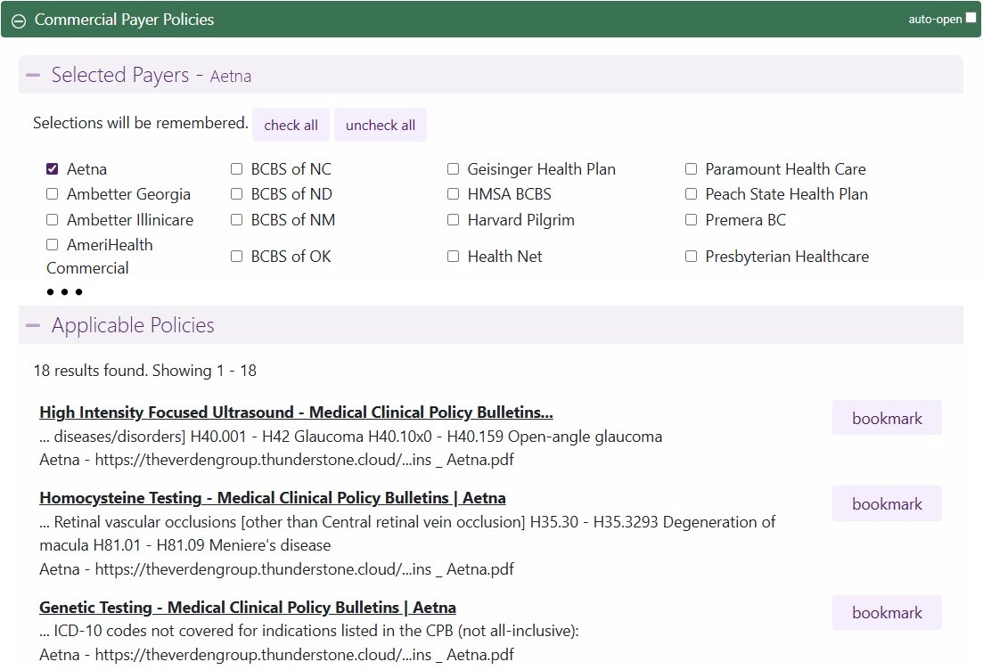Tick the Geisinger Health Plan checkbox
Viewport: 983px width, 670px height.
click(x=453, y=168)
